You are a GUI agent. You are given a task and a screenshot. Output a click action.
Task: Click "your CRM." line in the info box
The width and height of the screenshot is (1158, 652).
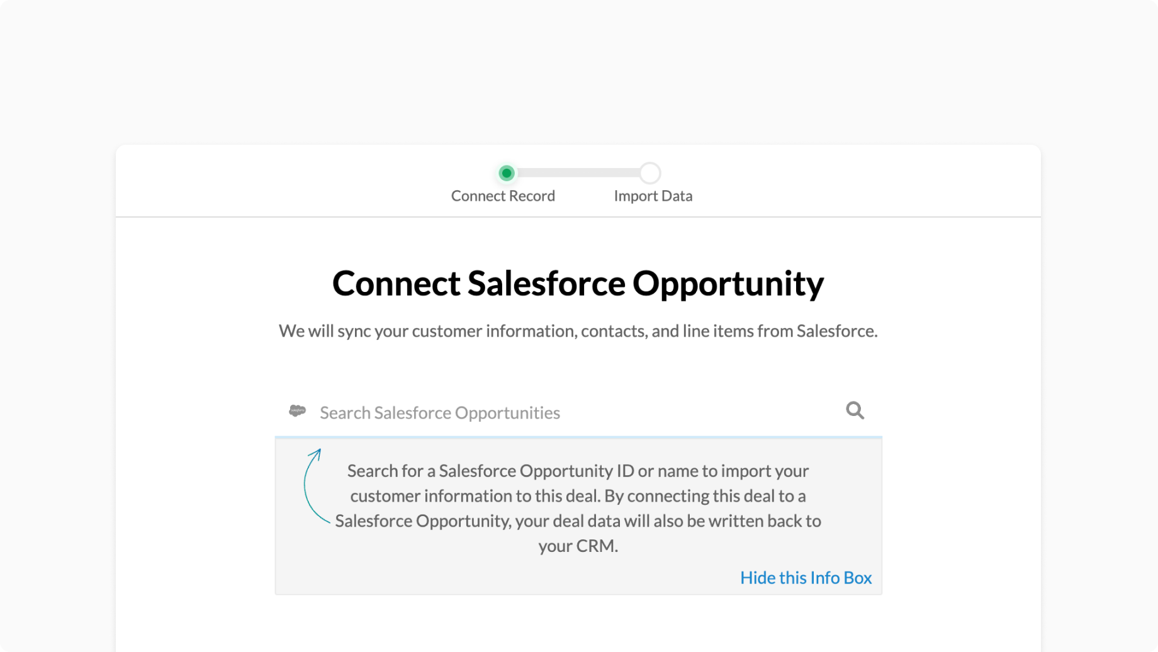pos(578,546)
